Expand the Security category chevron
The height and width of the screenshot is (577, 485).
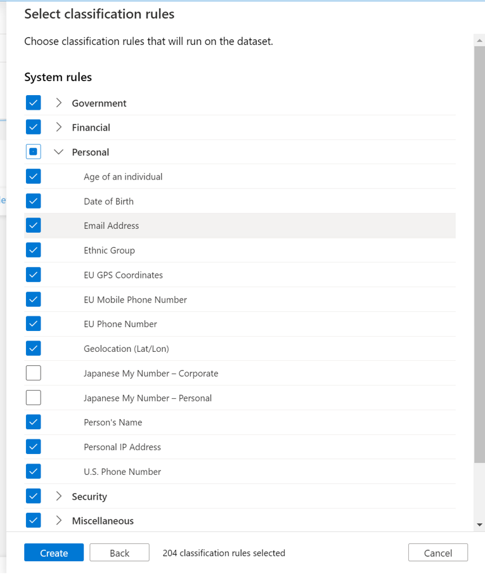(58, 496)
